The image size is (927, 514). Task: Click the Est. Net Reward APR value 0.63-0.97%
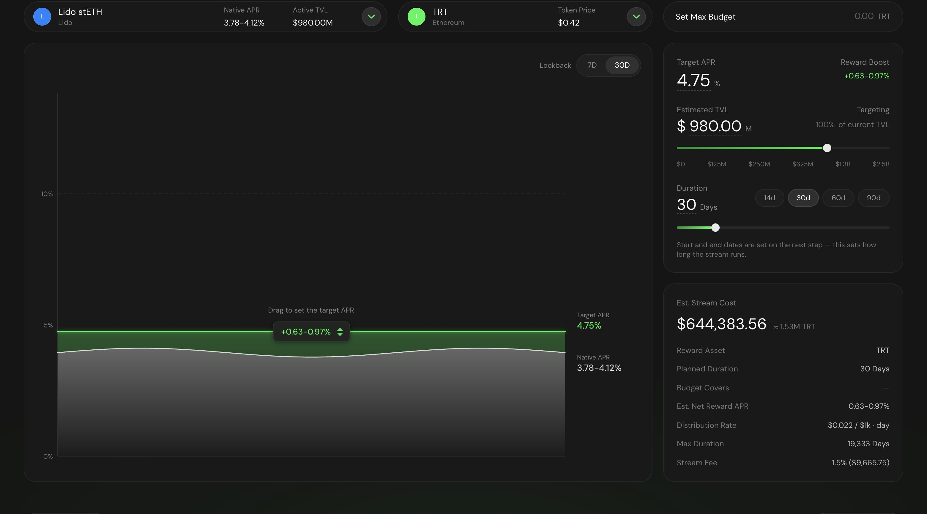click(869, 406)
